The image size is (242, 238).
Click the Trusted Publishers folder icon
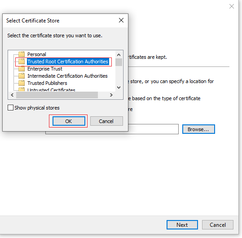[22, 83]
